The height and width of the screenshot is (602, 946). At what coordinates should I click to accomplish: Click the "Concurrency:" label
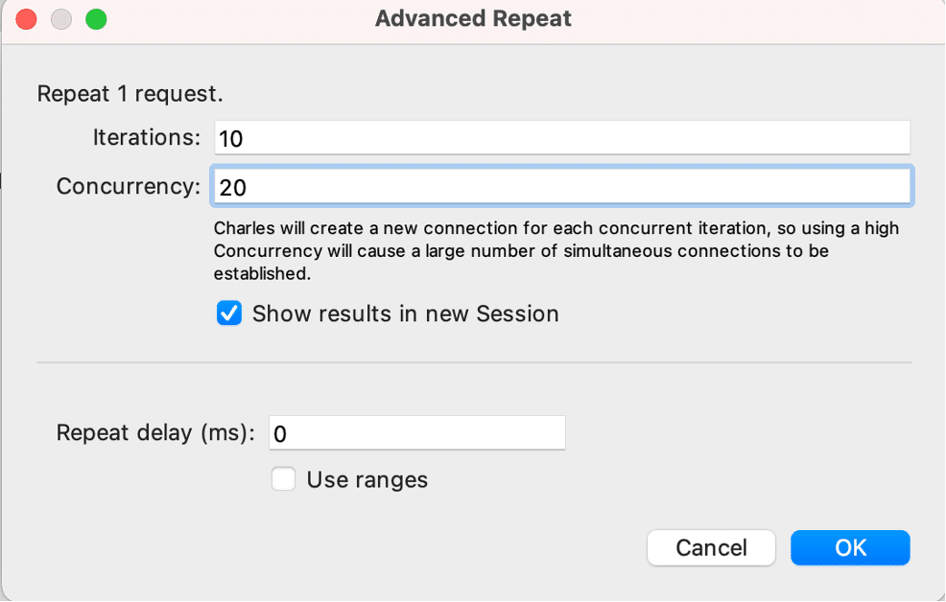point(128,186)
